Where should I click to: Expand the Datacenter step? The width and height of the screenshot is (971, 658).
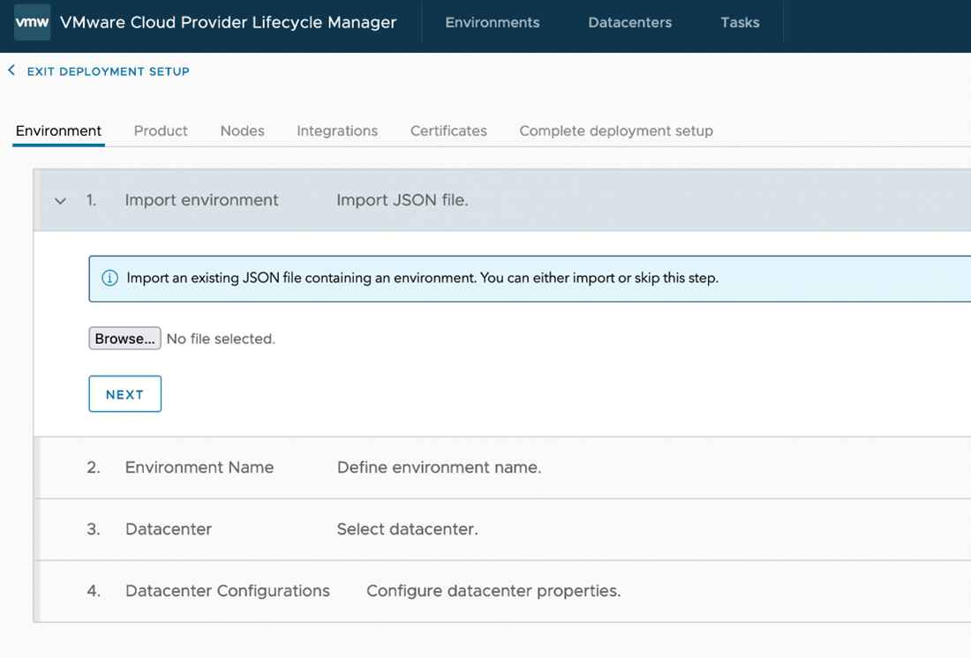[169, 529]
